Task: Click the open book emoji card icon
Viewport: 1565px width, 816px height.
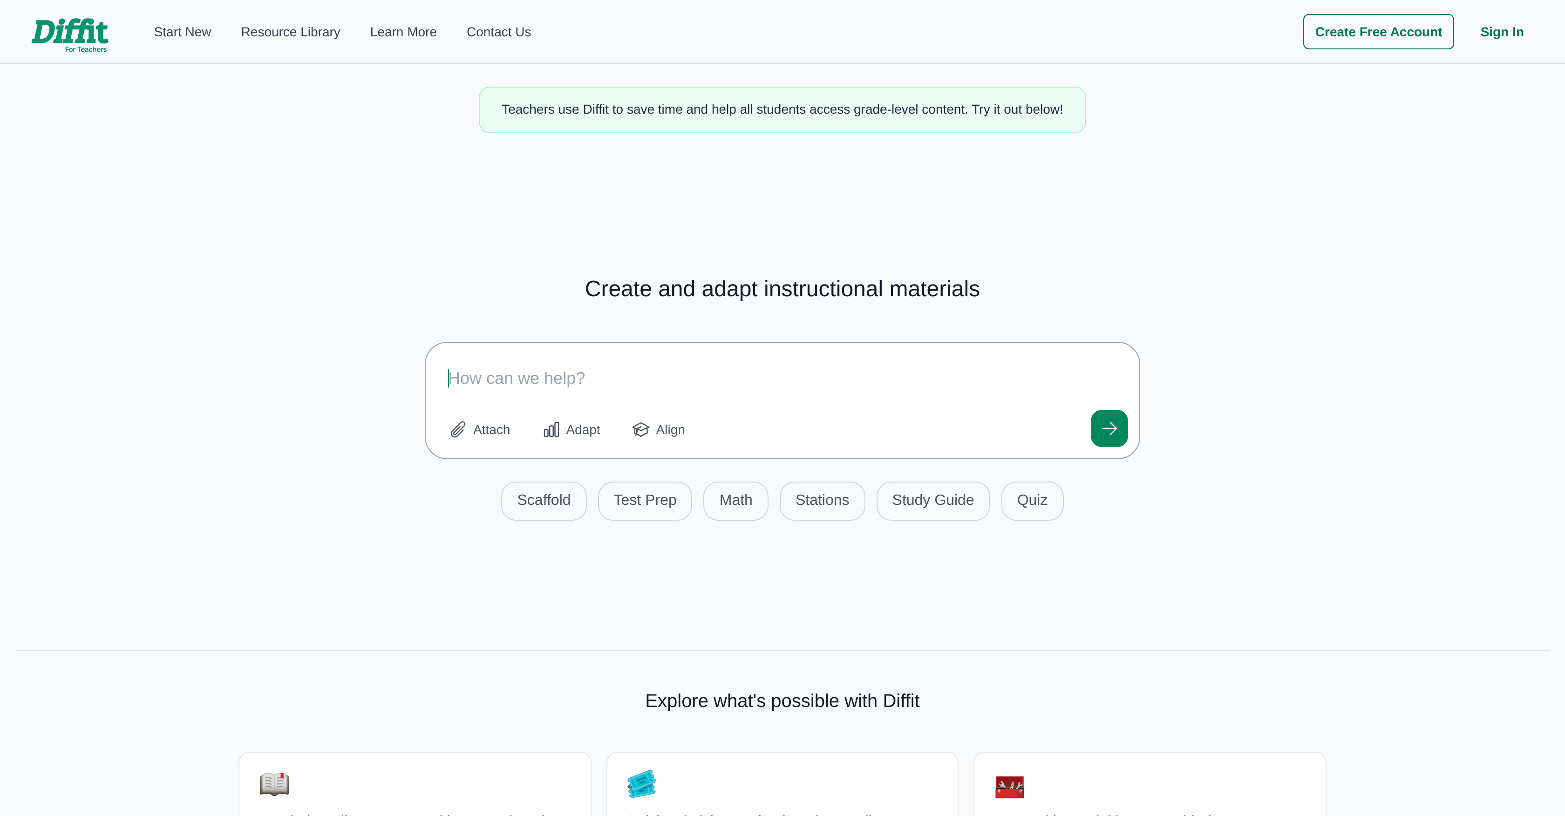Action: (274, 784)
